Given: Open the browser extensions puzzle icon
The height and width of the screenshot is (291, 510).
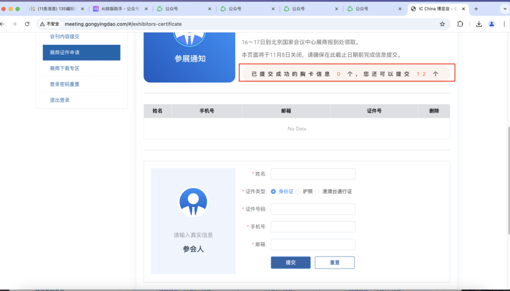Looking at the screenshot, I should coord(460,24).
